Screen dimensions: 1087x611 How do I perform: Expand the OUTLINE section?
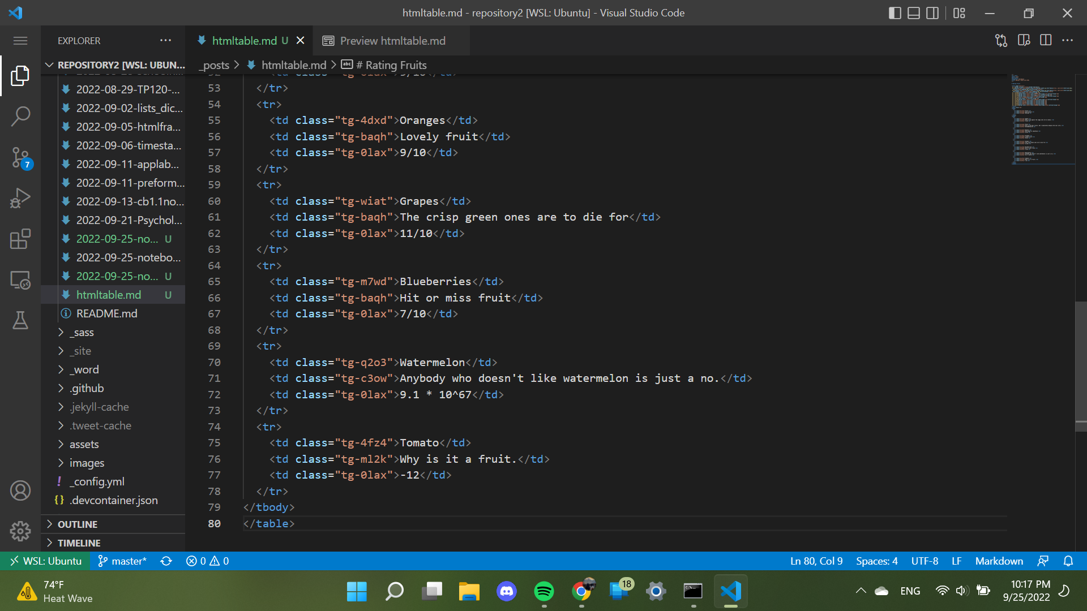[113, 524]
